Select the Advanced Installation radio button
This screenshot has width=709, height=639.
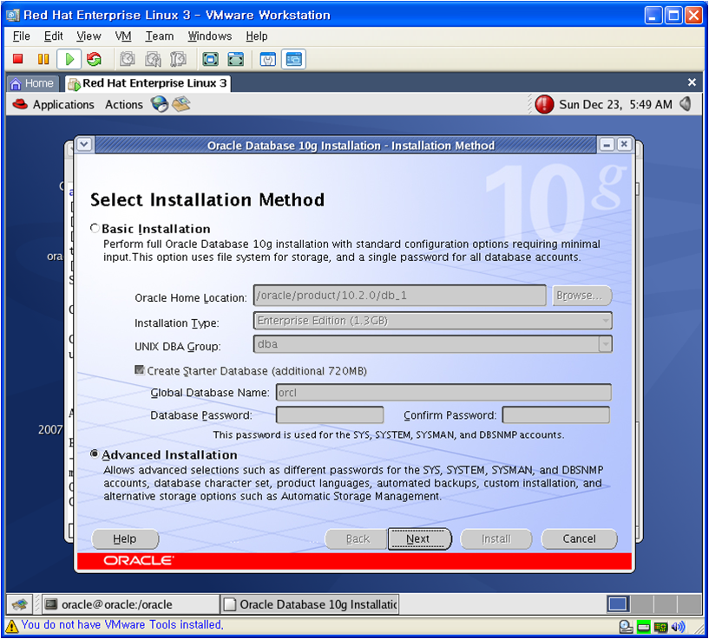click(95, 453)
